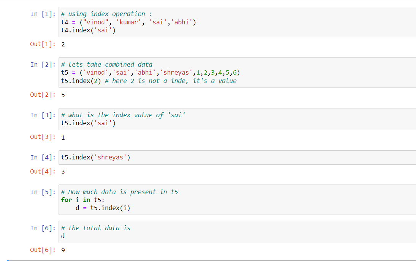This screenshot has height=261, width=416.
Task: Click the In [1]: prompt label
Action: pos(43,14)
